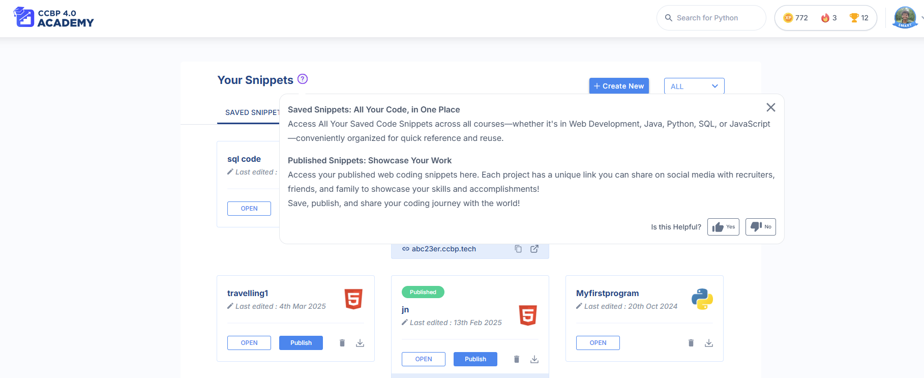The image size is (924, 378).
Task: Click the pencil icon on travelling1 card
Action: coord(230,306)
